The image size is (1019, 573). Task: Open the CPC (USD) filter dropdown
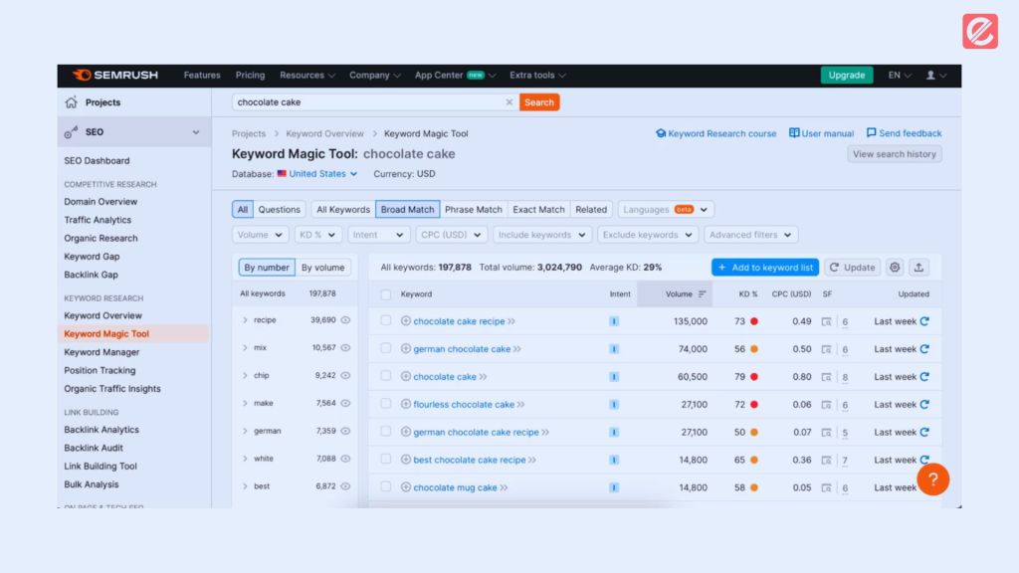click(451, 235)
